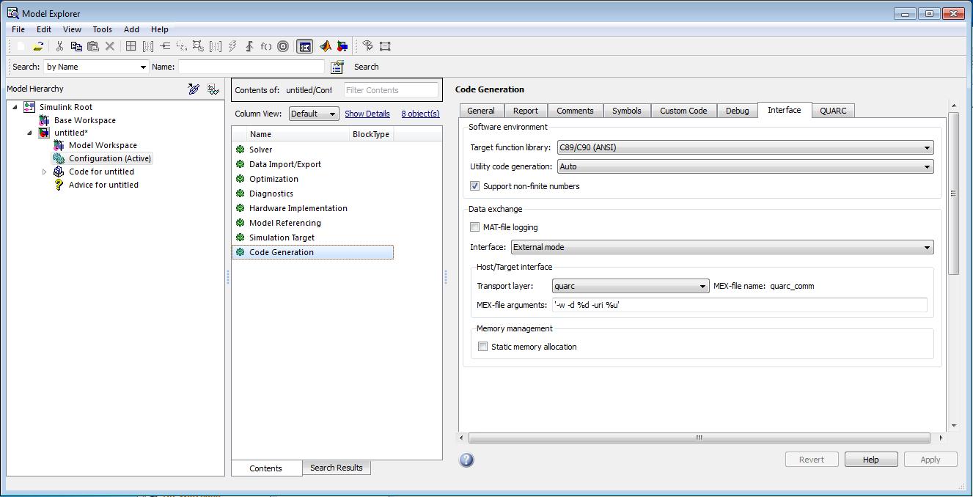Open Target function library dropdown
Viewport: 973px width, 497px height.
745,147
